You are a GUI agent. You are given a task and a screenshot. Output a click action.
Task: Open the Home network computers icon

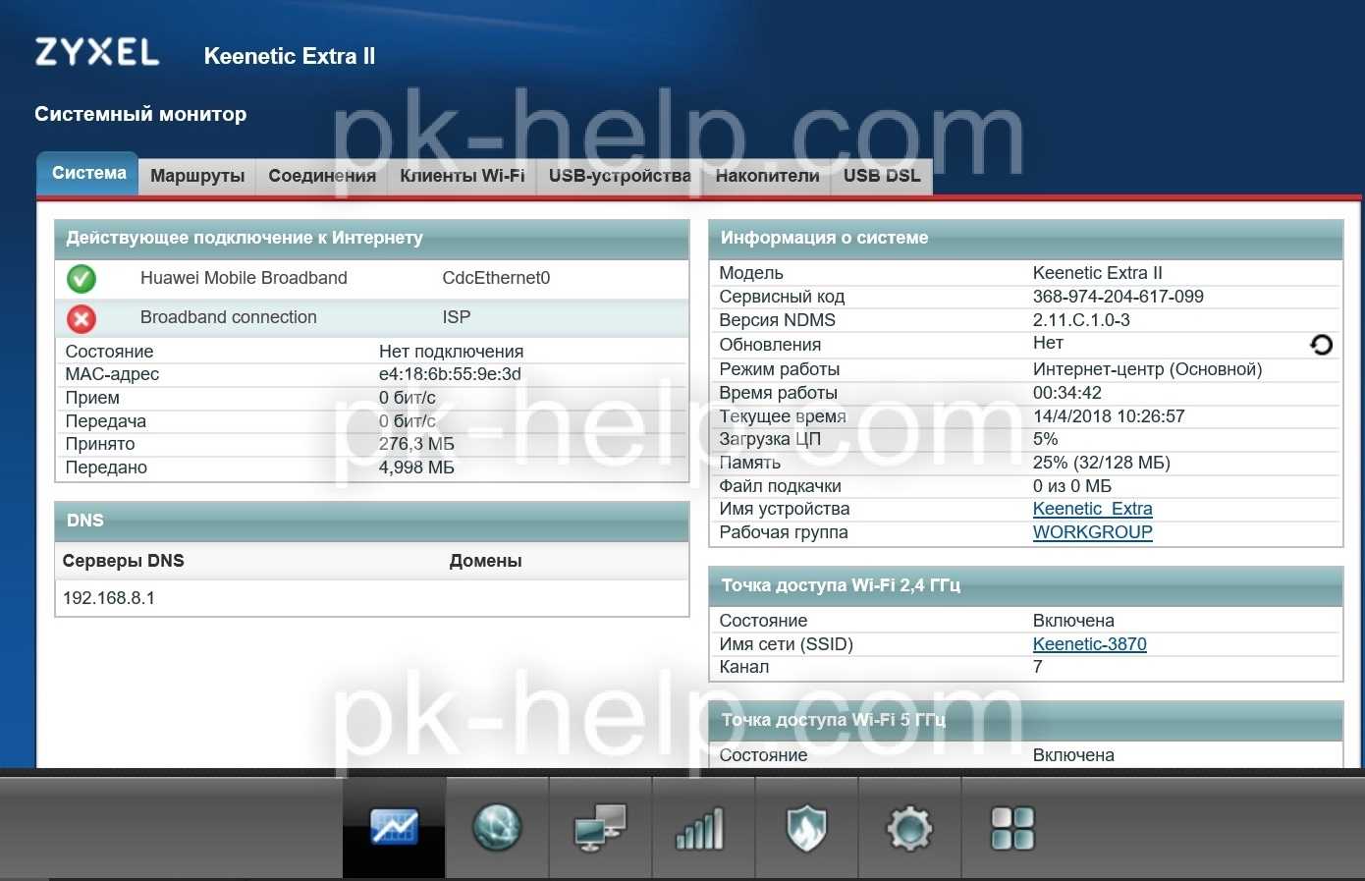[600, 827]
